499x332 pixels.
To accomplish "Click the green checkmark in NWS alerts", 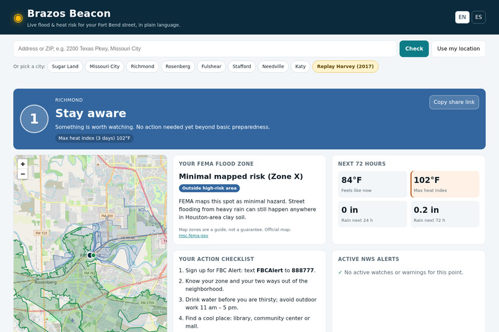I will click(x=340, y=273).
